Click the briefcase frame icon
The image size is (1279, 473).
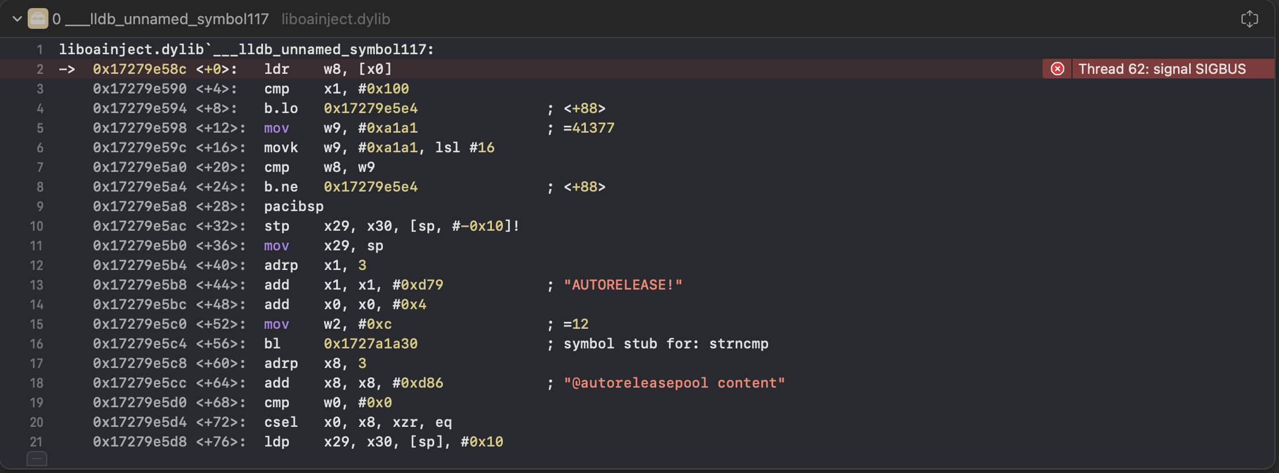click(x=38, y=19)
